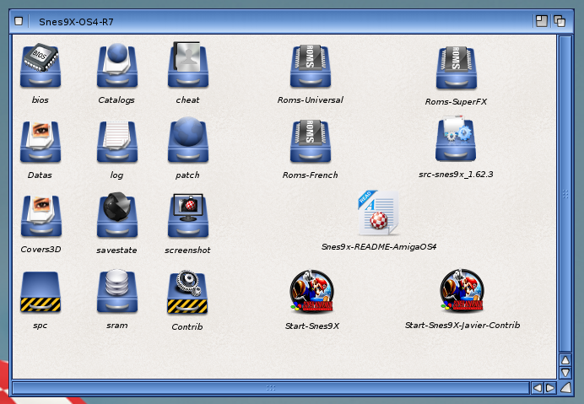This screenshot has height=404, width=584.
Task: Open the cheat drawer icon
Action: click(187, 66)
